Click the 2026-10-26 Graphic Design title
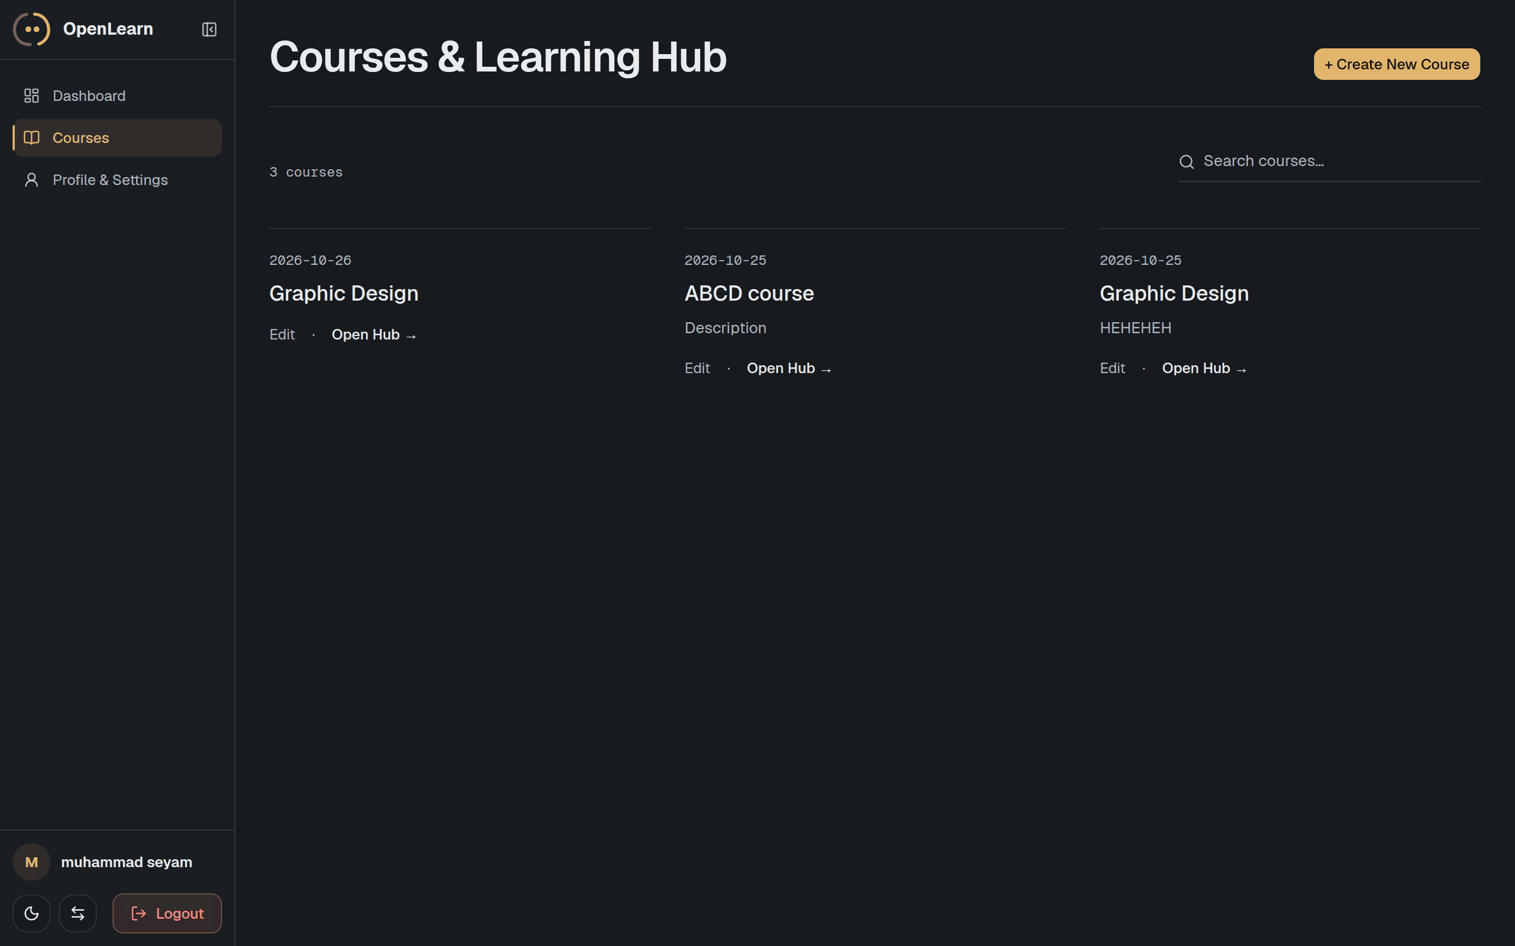 point(344,293)
